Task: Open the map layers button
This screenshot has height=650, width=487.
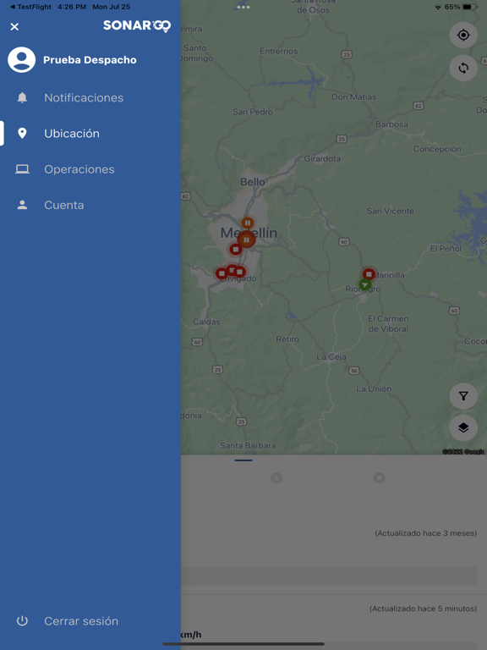Action: click(x=463, y=427)
